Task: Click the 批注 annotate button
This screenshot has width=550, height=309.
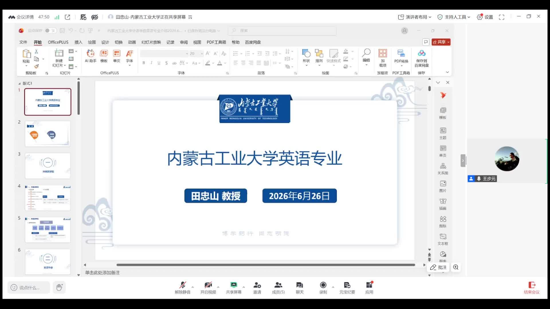Action: pyautogui.click(x=439, y=267)
